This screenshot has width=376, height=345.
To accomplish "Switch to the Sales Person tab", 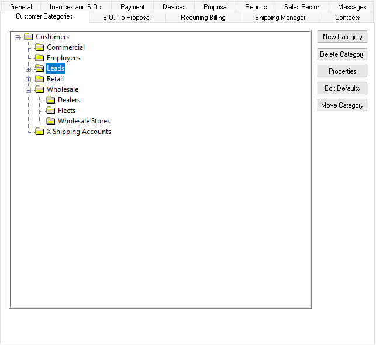I will click(302, 7).
